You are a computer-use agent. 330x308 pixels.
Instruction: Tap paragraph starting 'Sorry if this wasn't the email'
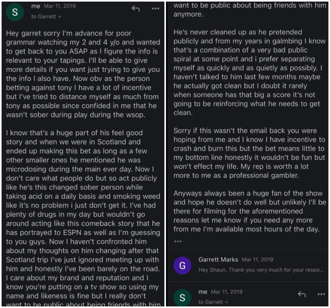tap(249, 153)
